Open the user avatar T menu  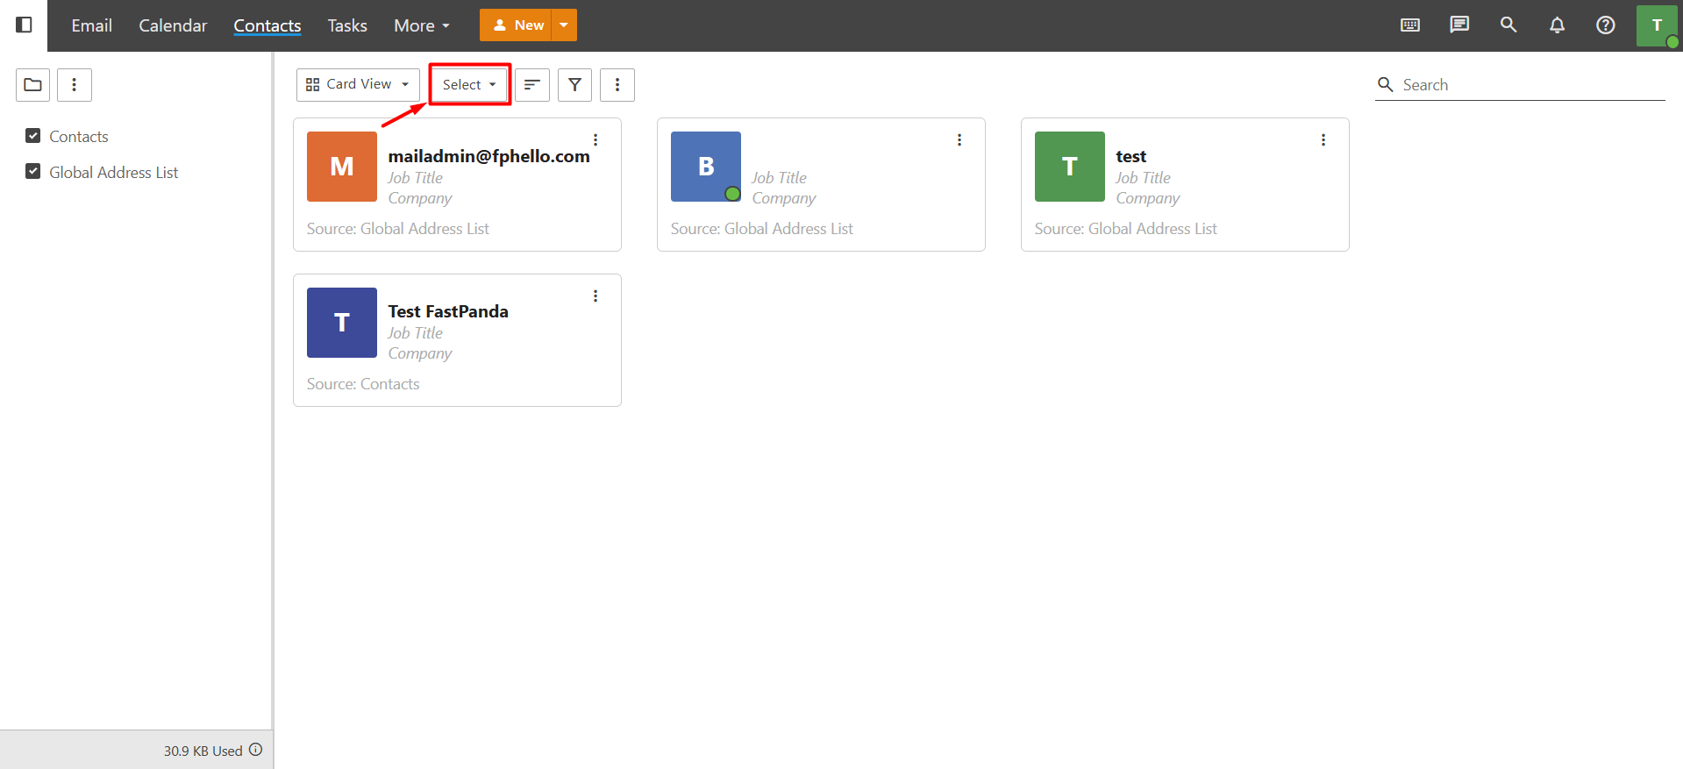coord(1657,25)
